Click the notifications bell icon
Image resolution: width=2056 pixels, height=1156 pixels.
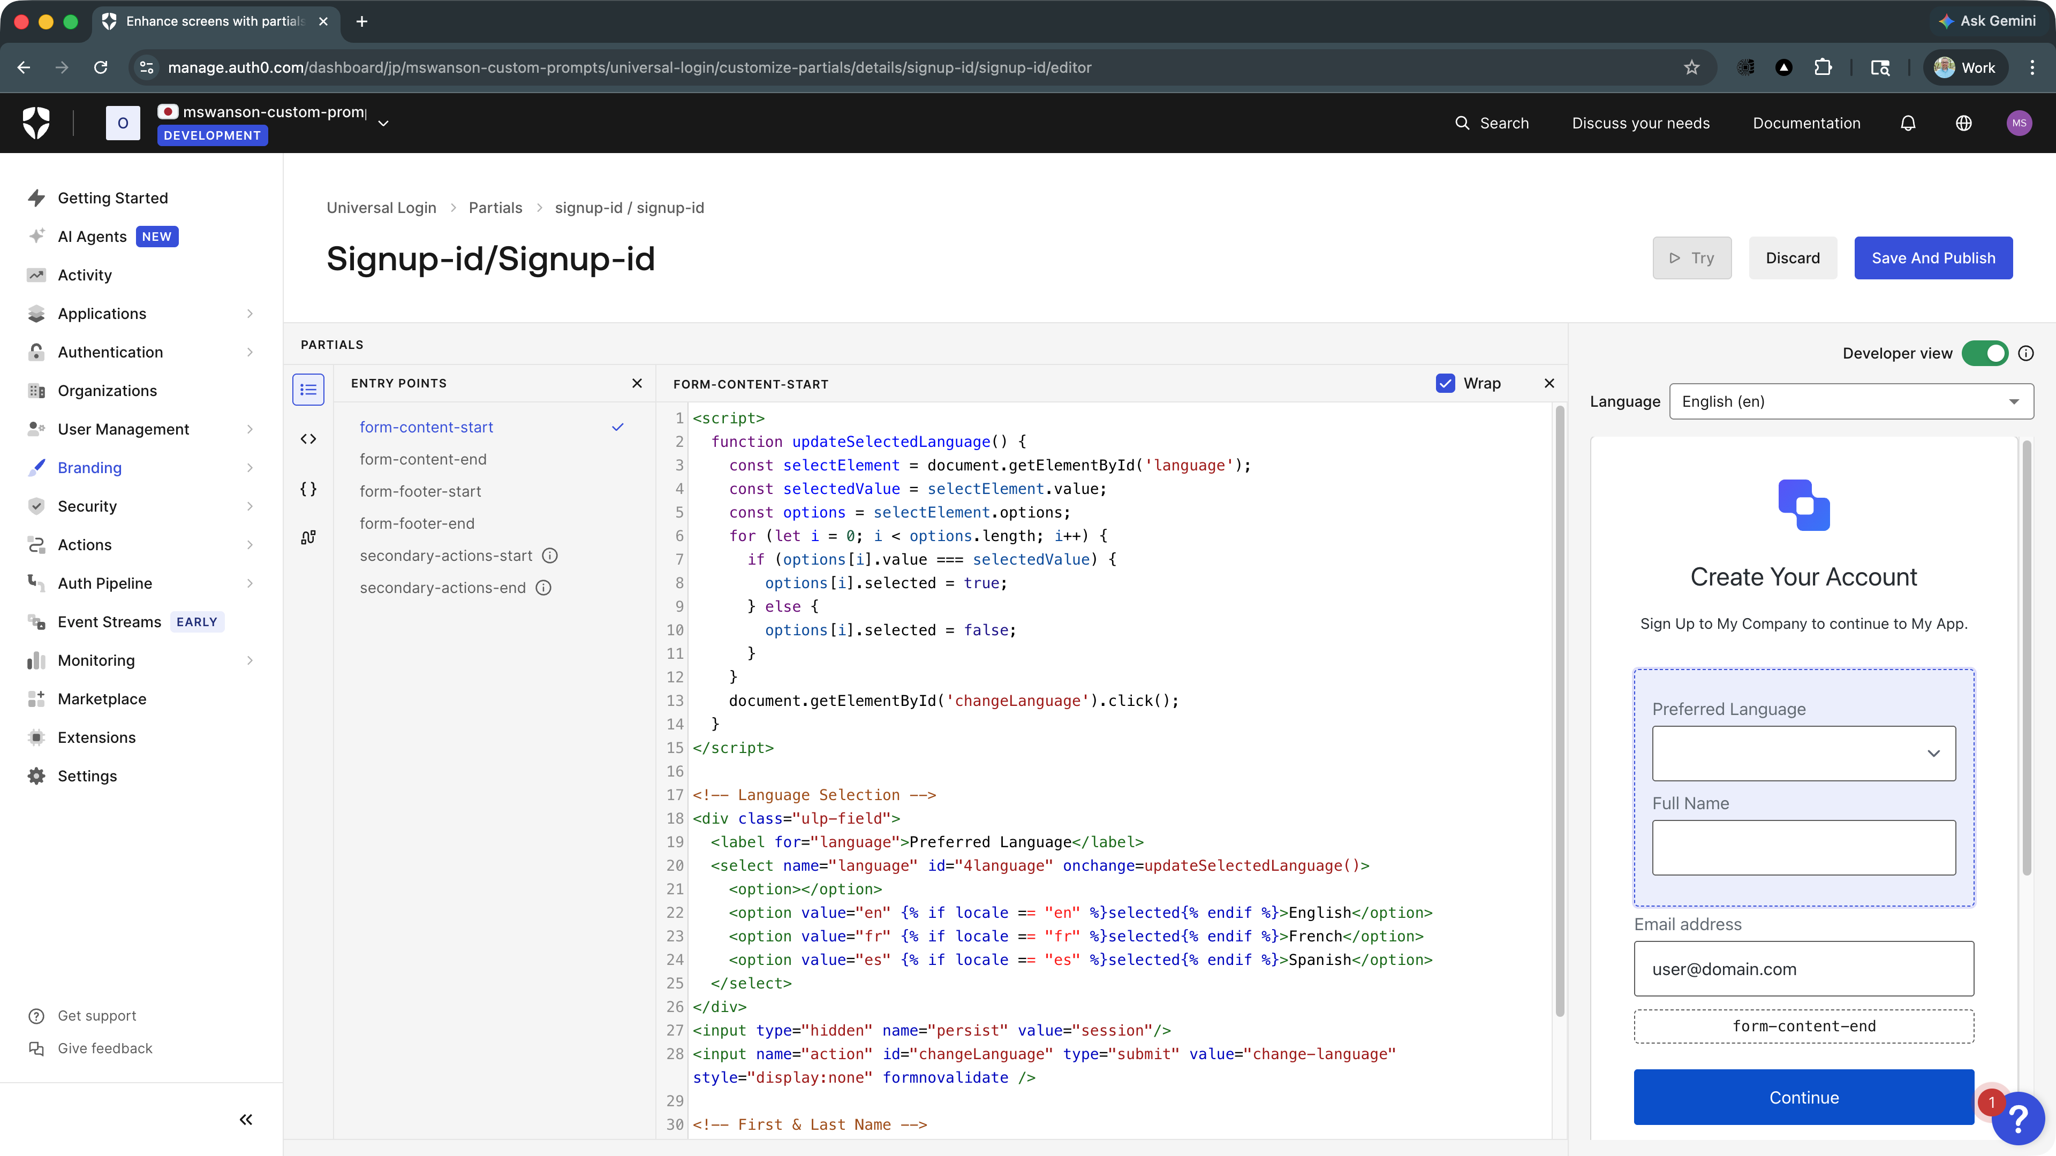click(x=1908, y=123)
